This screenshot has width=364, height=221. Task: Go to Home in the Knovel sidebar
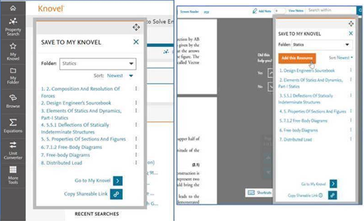coord(13,8)
